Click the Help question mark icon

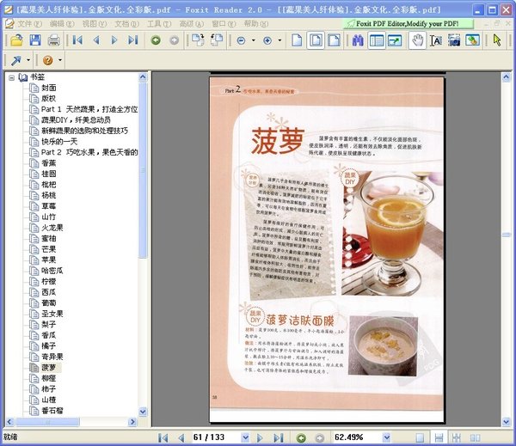(x=47, y=60)
